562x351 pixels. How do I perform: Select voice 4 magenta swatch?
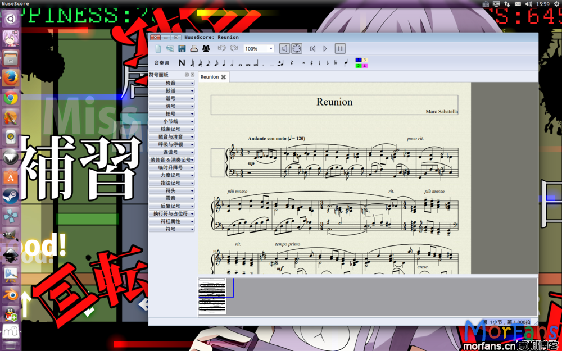(365, 66)
